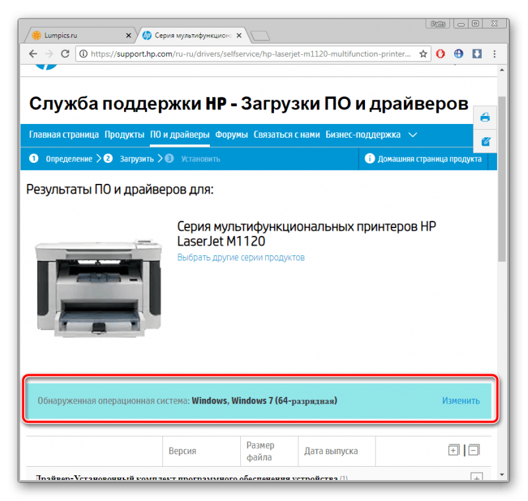The image size is (528, 501).
Task: Go to step 1 Определение
Action: [x=61, y=159]
